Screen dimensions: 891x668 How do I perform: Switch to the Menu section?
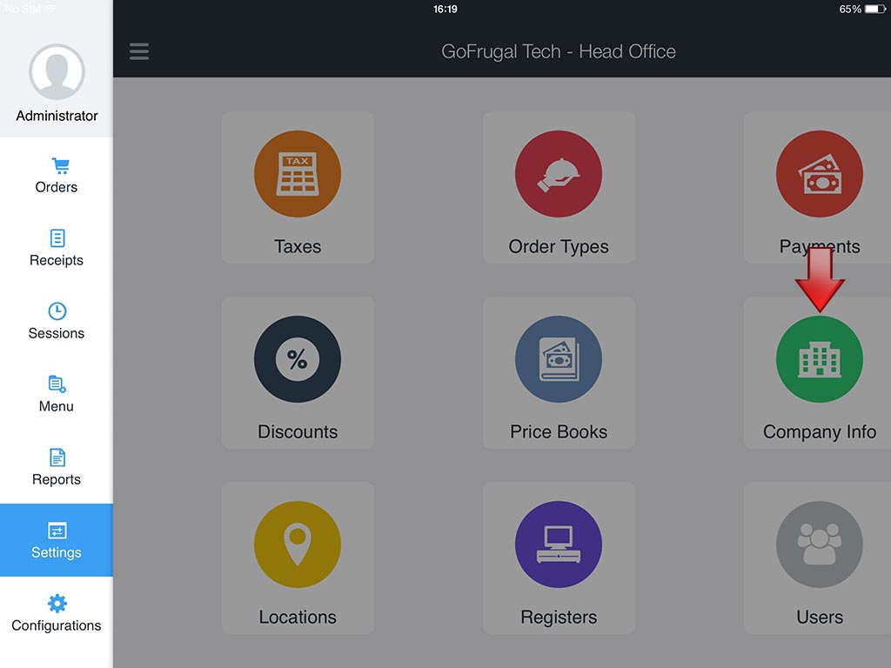point(57,395)
